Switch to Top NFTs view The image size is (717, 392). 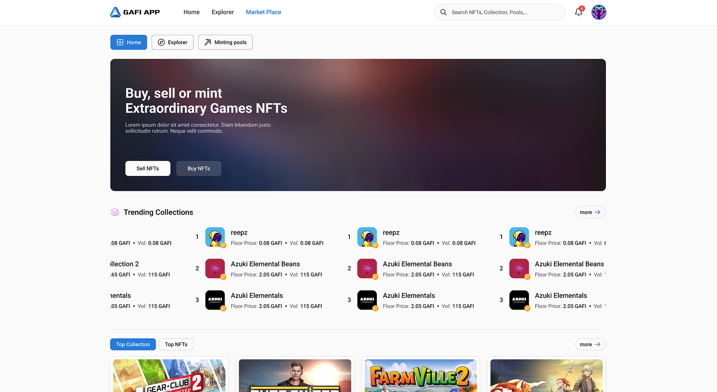[176, 344]
